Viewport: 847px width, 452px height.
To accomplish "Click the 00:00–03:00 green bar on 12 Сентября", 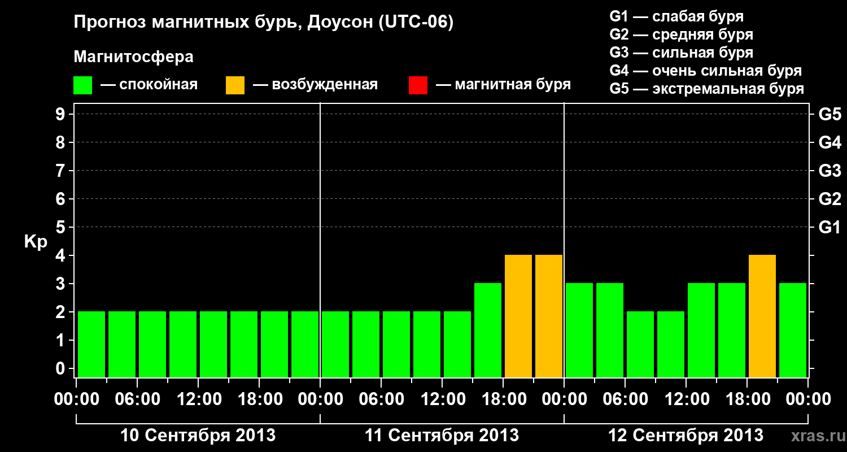I will 579,330.
